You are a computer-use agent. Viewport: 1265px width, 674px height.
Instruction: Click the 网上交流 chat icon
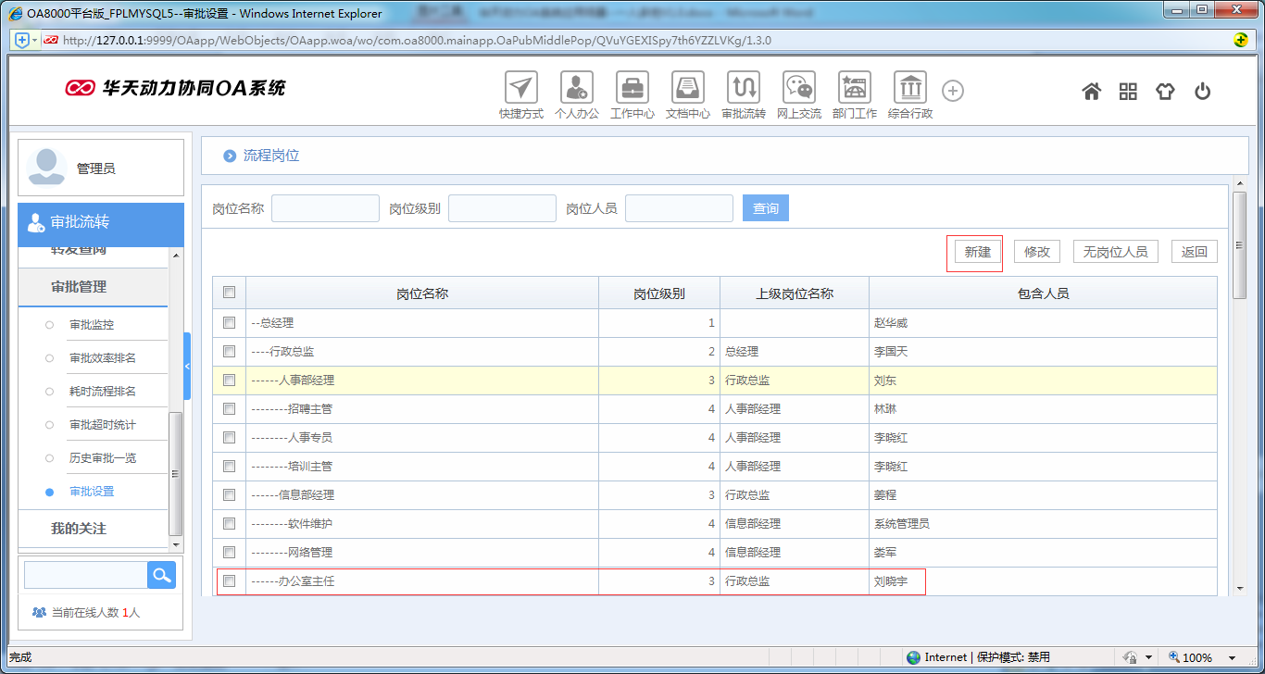pos(798,88)
